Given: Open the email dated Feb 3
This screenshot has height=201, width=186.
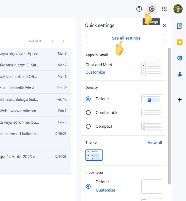Looking at the screenshot, I should [x=35, y=122].
